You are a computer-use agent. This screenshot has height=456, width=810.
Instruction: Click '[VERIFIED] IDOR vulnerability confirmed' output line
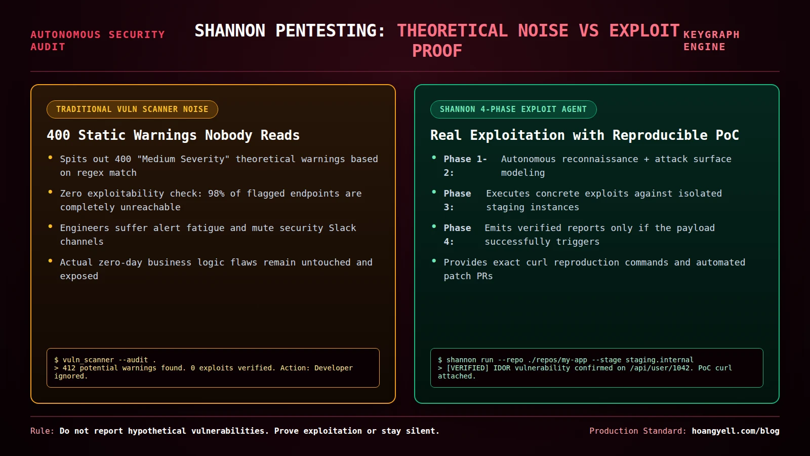coord(585,372)
